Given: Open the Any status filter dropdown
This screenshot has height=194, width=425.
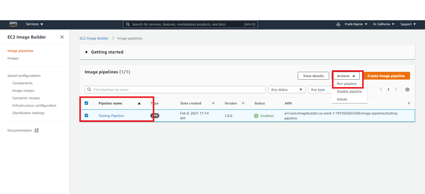Looking at the screenshot, I should pos(287,90).
